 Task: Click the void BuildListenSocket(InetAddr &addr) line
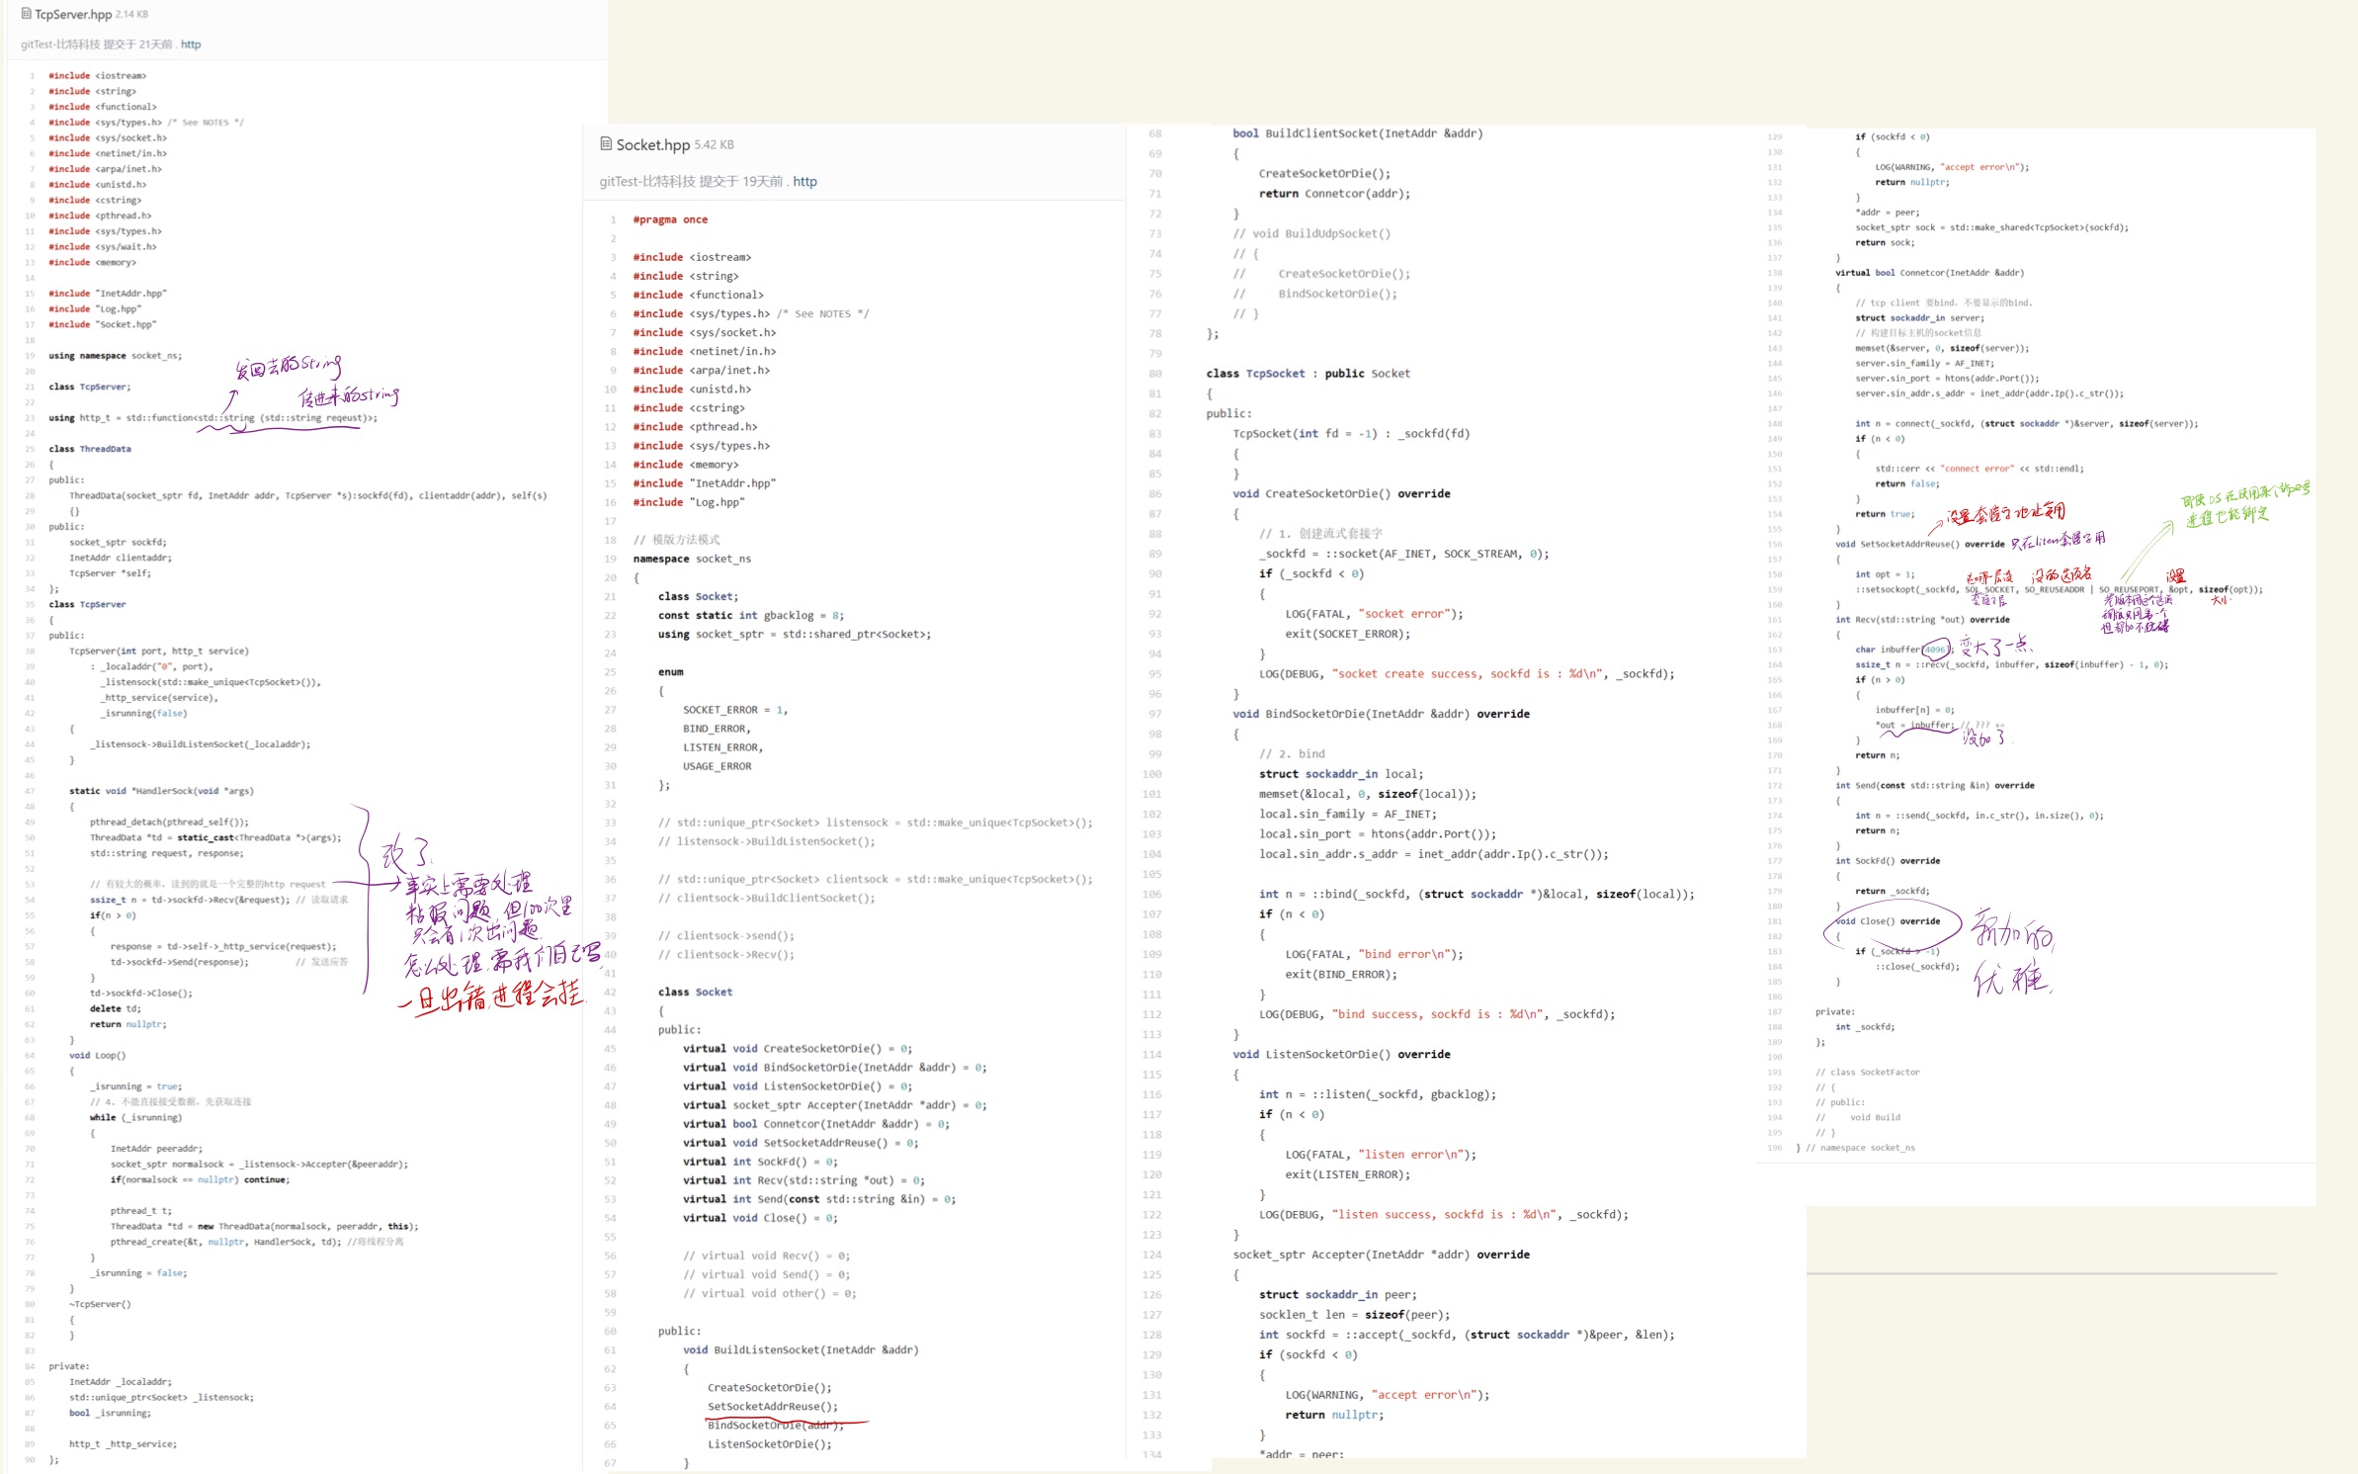click(800, 1349)
